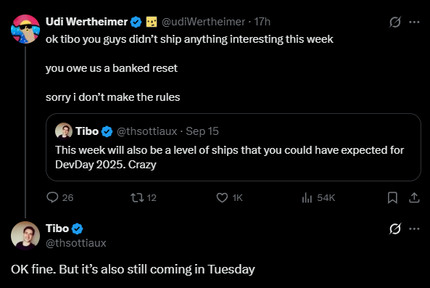Open more options menu on Tibo's reply
This screenshot has height=288, width=430.
pyautogui.click(x=414, y=229)
